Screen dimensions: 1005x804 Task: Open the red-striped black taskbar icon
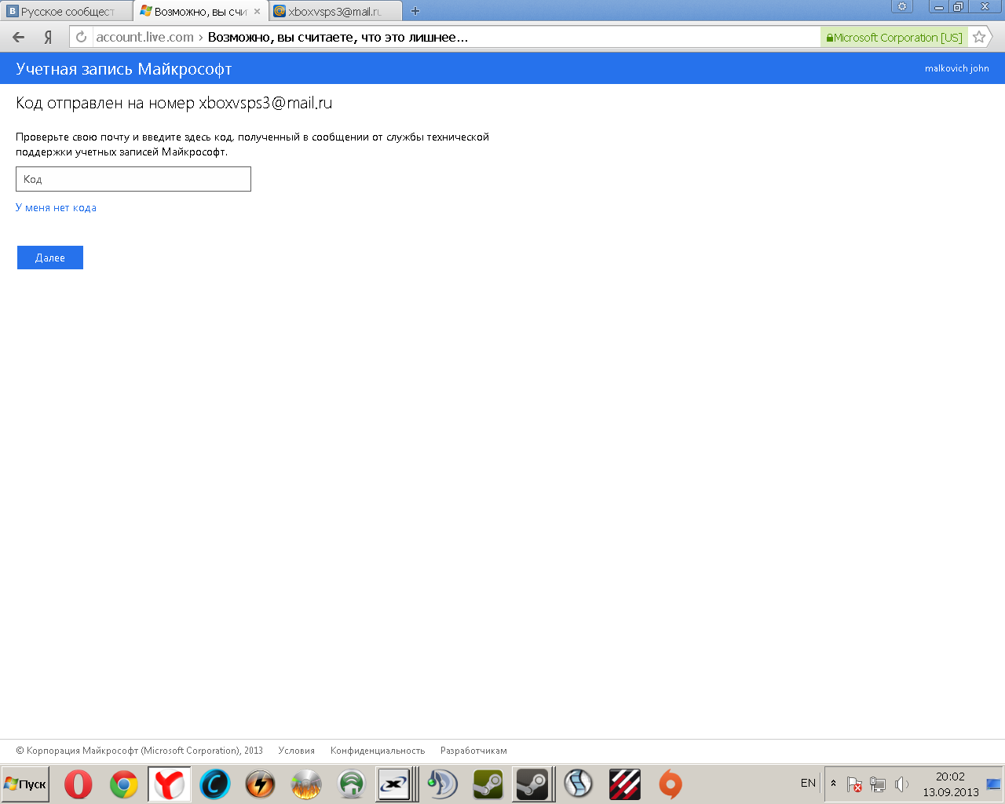(625, 784)
